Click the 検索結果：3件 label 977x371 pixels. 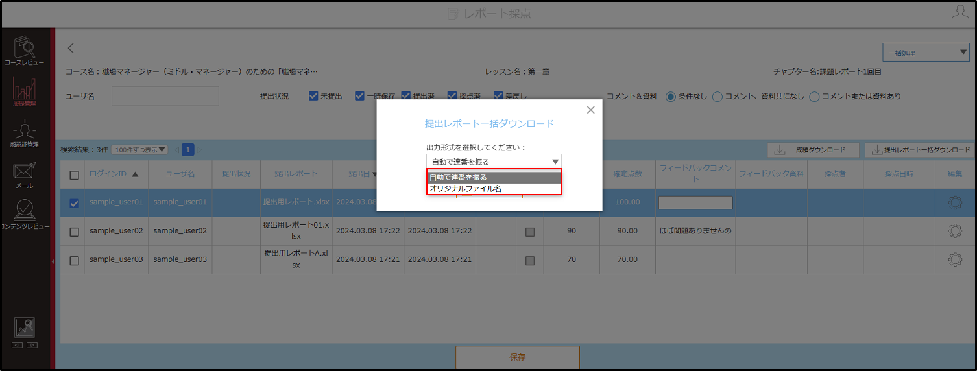84,150
